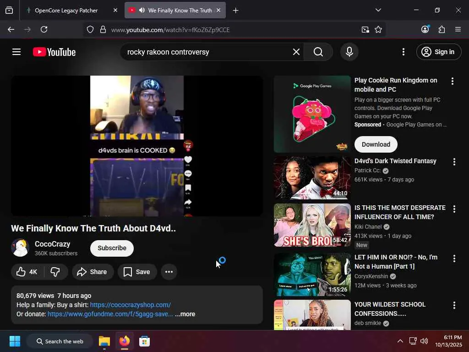
Task: Go back one page
Action: (x=11, y=30)
